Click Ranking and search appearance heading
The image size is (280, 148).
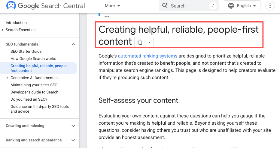[x=34, y=140]
